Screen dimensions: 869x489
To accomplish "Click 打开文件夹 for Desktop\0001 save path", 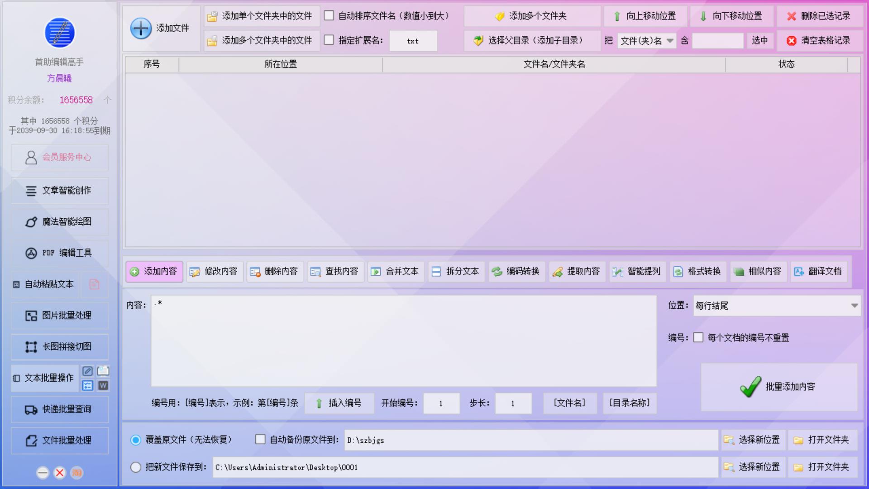I will point(823,467).
